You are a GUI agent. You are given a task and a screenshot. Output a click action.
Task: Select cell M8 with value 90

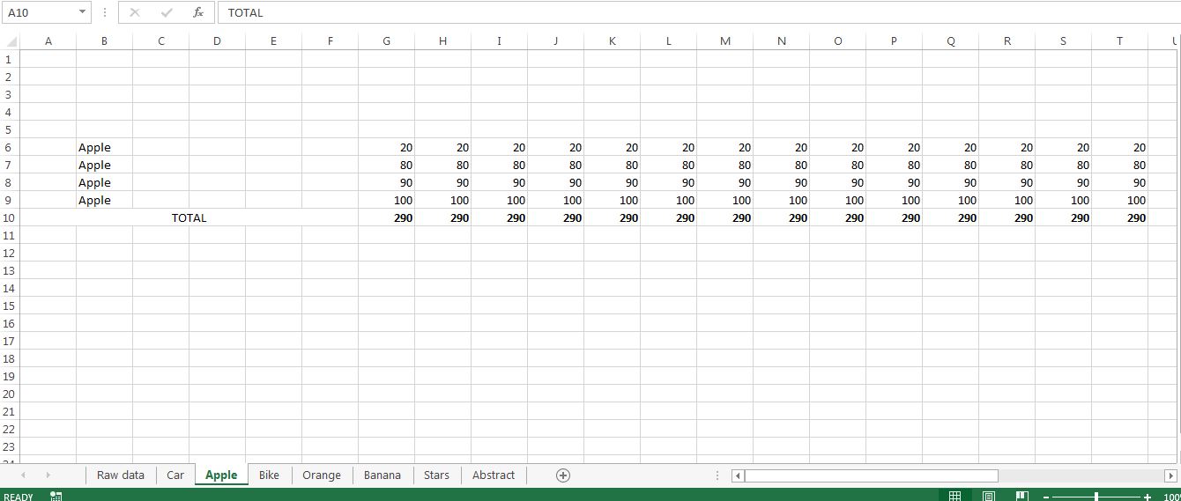pos(724,182)
